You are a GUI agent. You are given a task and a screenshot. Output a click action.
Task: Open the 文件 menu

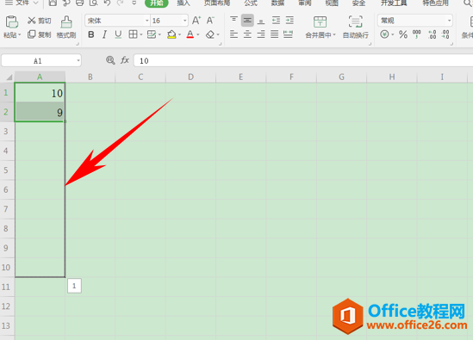tap(22, 3)
